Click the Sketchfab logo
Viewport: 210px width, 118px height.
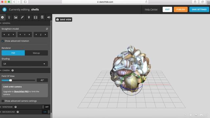point(4,10)
